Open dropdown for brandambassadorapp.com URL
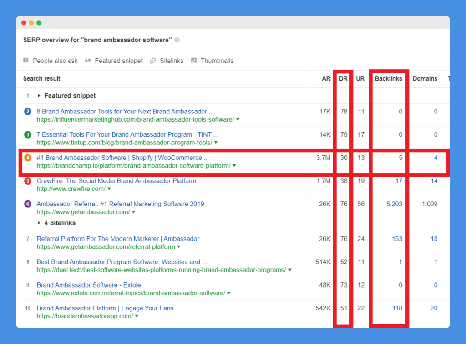The width and height of the screenshot is (466, 344). (137, 316)
